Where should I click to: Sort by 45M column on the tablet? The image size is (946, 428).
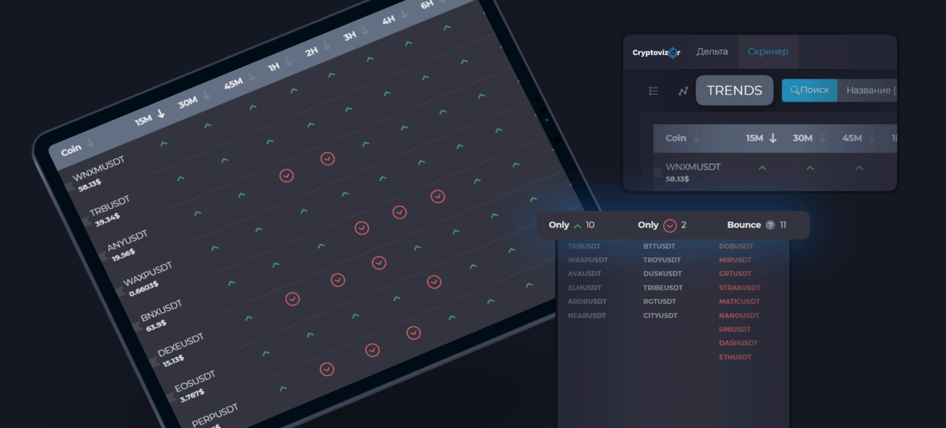click(x=239, y=81)
